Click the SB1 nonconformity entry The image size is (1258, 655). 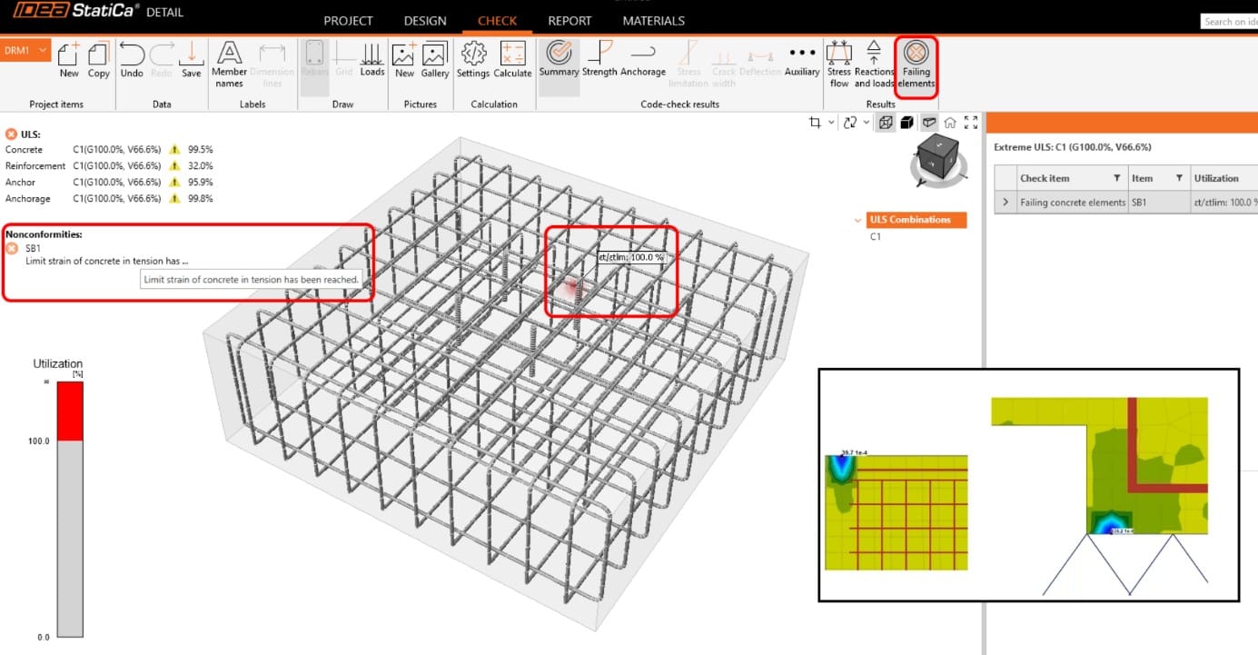(33, 248)
